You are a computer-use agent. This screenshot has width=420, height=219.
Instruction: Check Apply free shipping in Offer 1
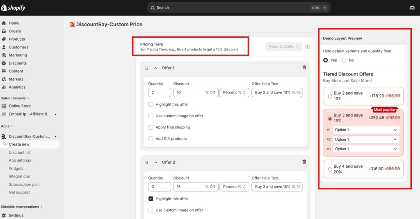(151, 128)
